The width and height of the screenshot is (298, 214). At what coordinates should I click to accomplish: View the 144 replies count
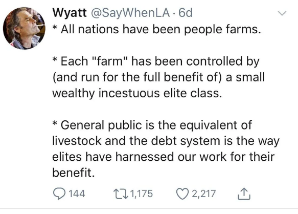click(x=77, y=194)
